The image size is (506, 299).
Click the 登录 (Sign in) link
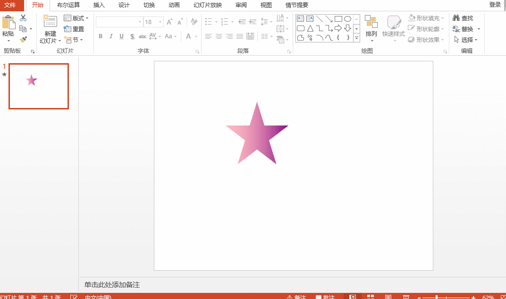point(495,5)
